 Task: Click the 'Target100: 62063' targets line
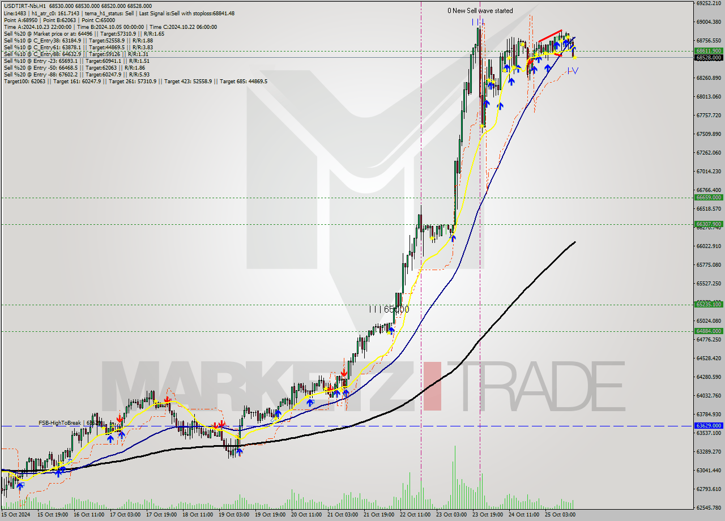pos(135,81)
